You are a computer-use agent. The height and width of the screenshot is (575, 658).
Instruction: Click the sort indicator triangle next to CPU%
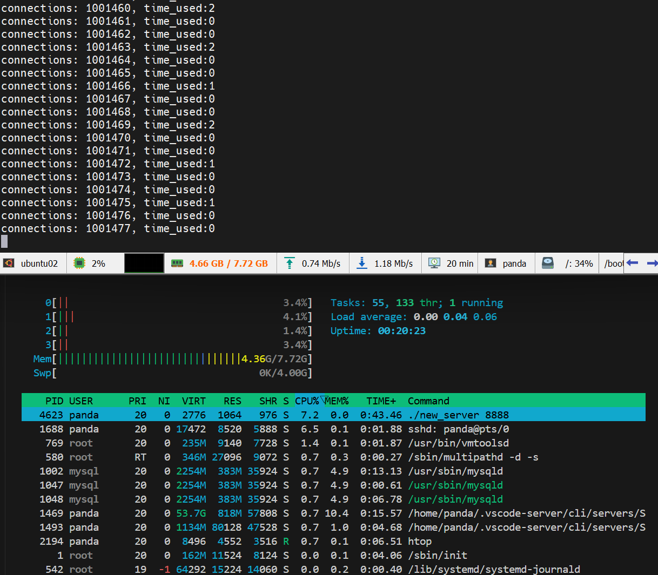tap(324, 400)
